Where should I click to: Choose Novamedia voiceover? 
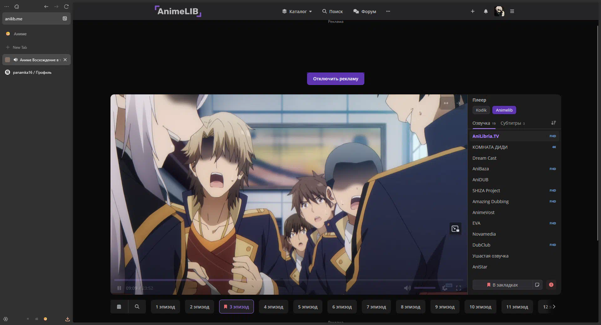click(514, 234)
